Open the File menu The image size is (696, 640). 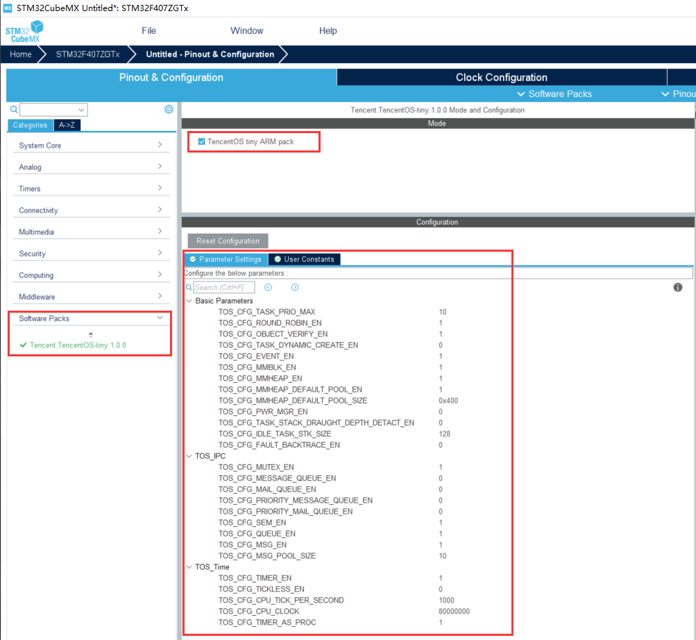point(148,31)
